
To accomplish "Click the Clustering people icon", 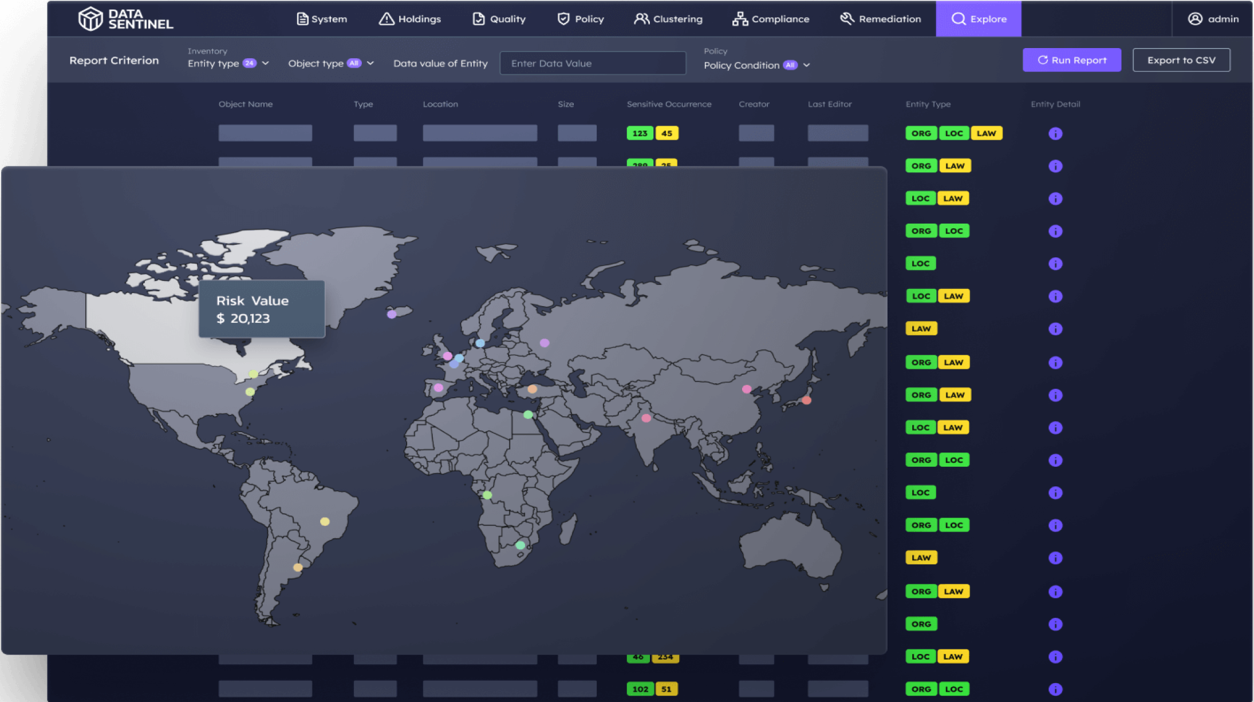I will (x=641, y=19).
